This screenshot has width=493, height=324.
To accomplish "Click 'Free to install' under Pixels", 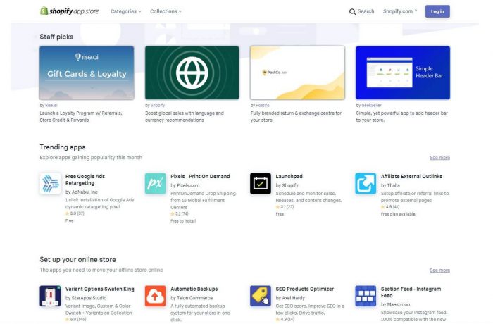I will [183, 221].
